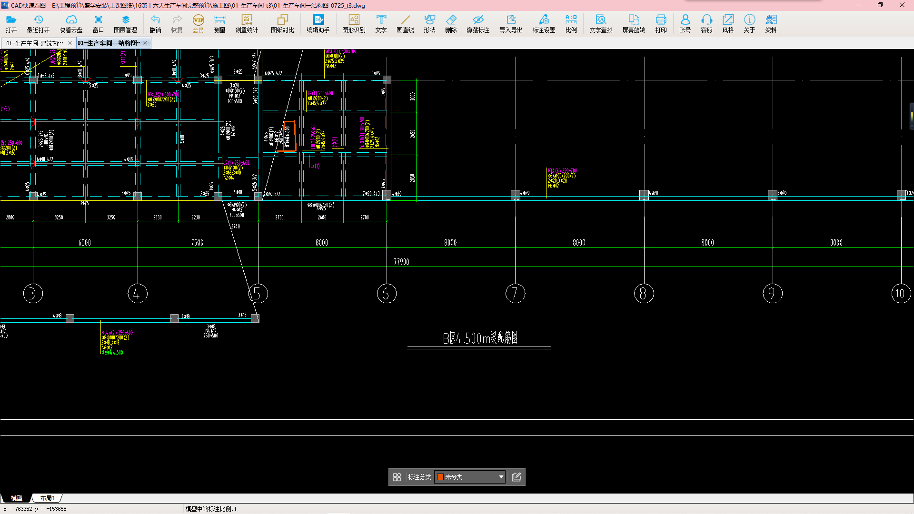Click the axis bubble numbered 6
The width and height of the screenshot is (914, 514).
tap(387, 294)
